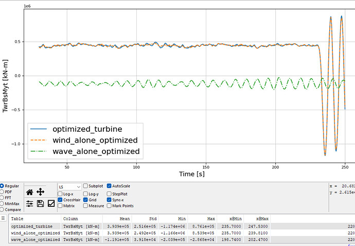Image resolution: width=355 pixels, height=246 pixels.
Task: Click the floppy-disk save figure icon
Action: coord(40,203)
